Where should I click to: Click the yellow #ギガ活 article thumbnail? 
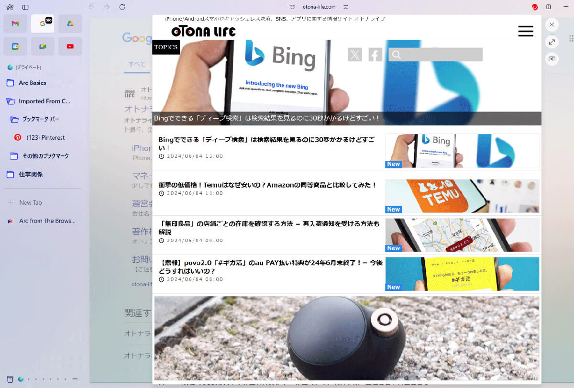point(462,274)
